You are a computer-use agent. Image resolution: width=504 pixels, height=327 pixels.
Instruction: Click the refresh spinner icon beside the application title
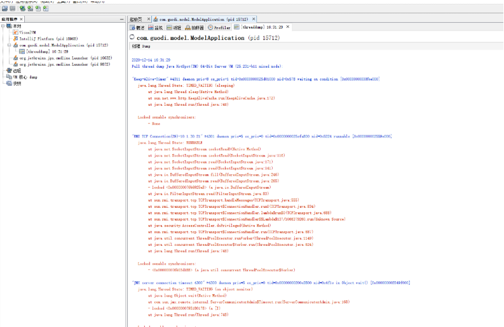click(x=132, y=37)
